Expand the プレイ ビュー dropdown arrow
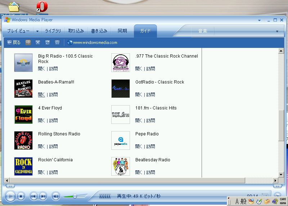 (x=37, y=31)
